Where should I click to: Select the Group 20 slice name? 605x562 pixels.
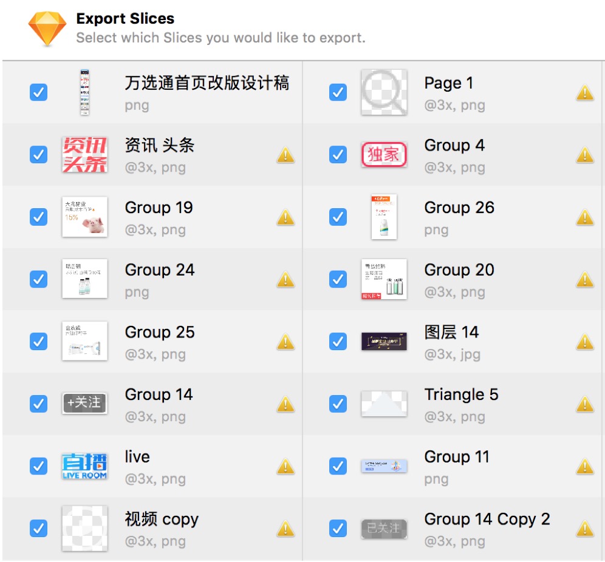tap(459, 270)
